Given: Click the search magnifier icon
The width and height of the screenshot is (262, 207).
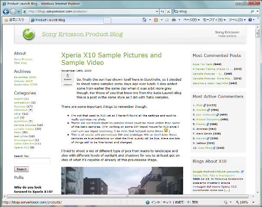Looking at the screenshot, I should (252, 12).
